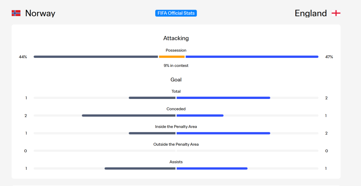
Task: Click the England flag icon
Action: pos(336,13)
